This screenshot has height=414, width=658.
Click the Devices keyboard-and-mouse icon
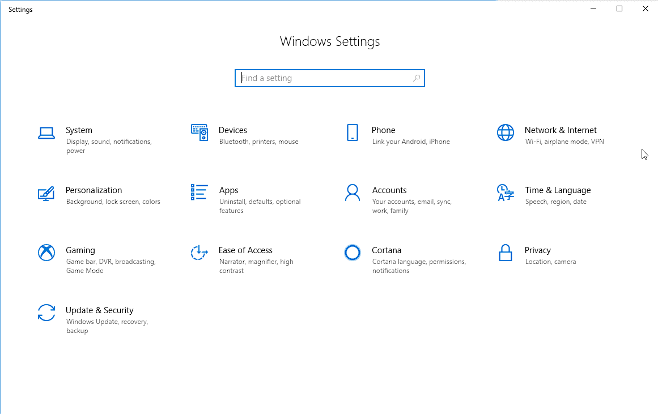click(x=199, y=133)
